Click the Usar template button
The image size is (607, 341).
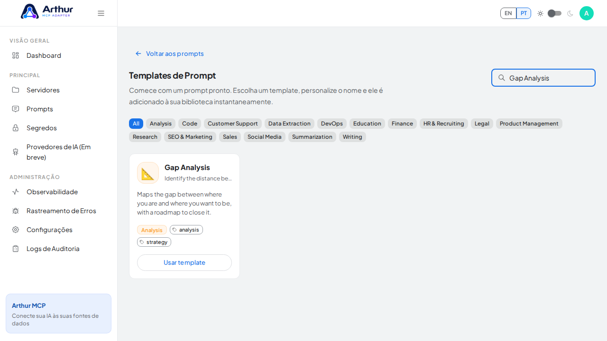tap(184, 262)
